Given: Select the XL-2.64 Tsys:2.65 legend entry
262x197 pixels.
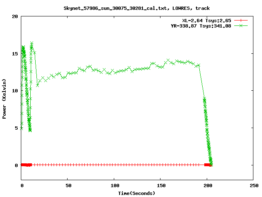Looking at the screenshot, I should [206, 21].
